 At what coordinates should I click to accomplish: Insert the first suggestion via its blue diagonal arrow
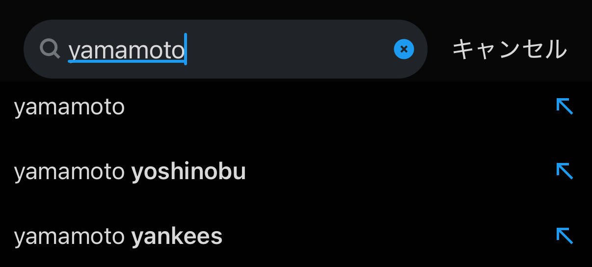565,106
